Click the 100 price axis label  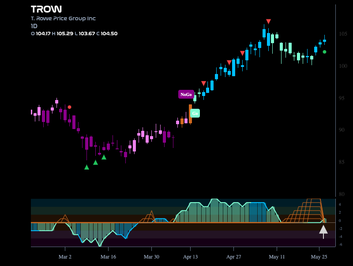pos(343,66)
